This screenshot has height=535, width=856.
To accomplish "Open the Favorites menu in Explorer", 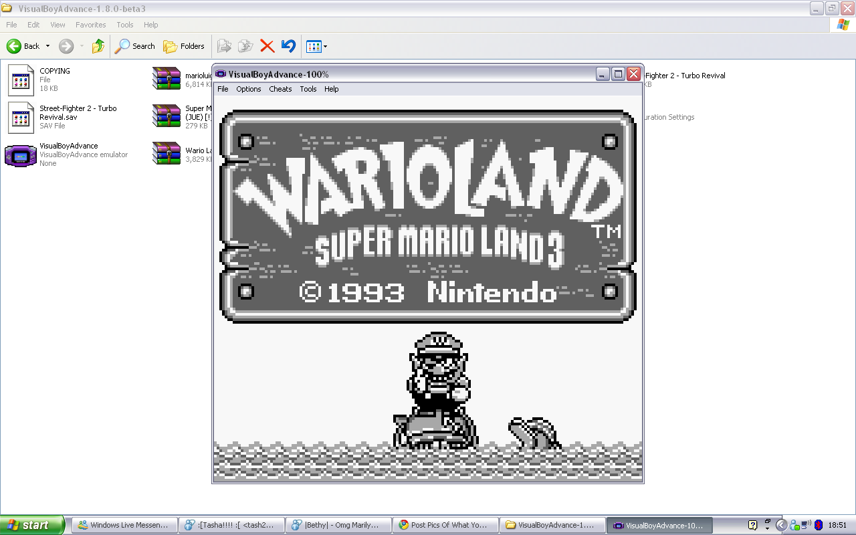I will tap(90, 25).
